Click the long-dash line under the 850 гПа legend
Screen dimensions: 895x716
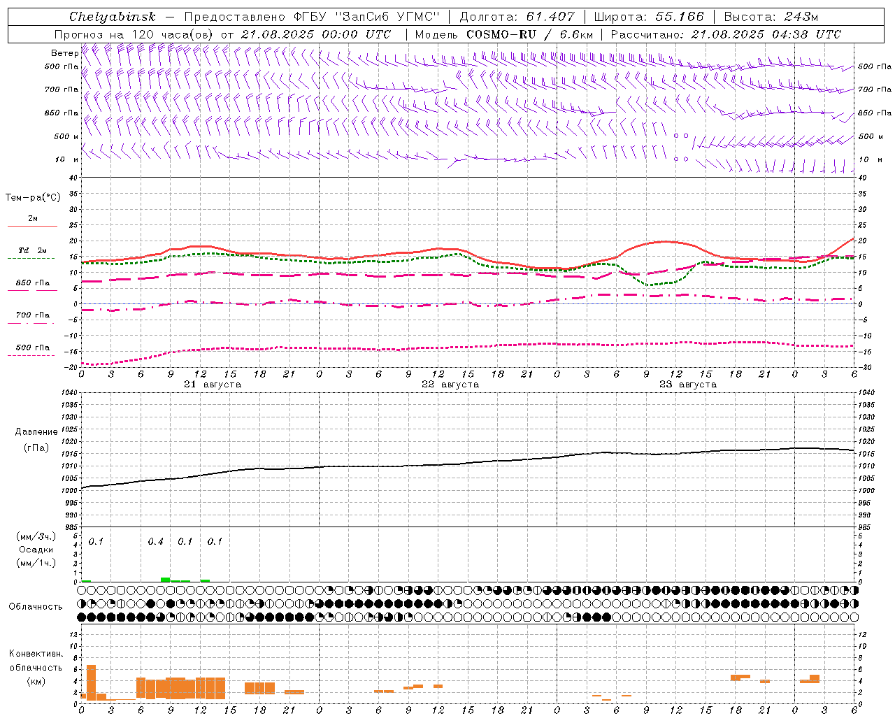point(31,291)
